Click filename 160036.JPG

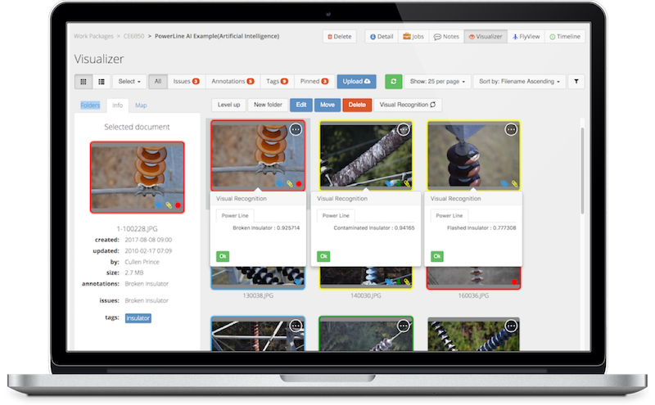pos(473,295)
